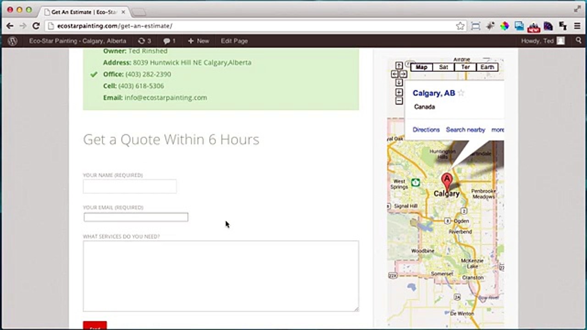Click the sparkle wand extension icon
587x330 pixels.
click(x=490, y=26)
